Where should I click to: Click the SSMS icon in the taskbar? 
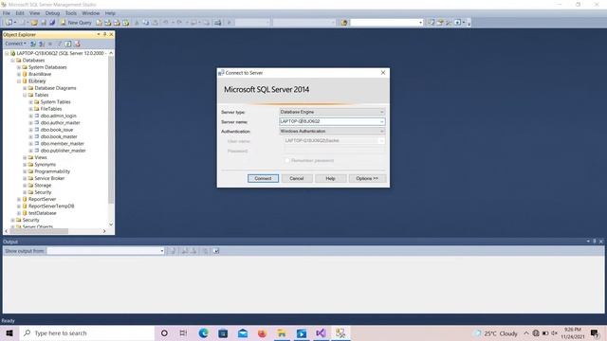pyautogui.click(x=340, y=332)
